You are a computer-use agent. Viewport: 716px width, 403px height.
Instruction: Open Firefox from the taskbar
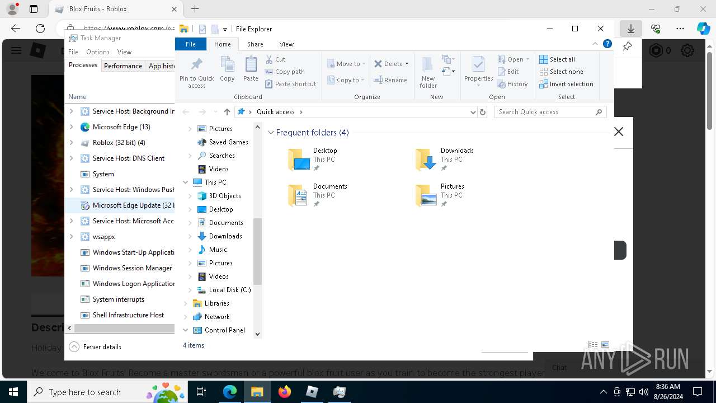285,392
